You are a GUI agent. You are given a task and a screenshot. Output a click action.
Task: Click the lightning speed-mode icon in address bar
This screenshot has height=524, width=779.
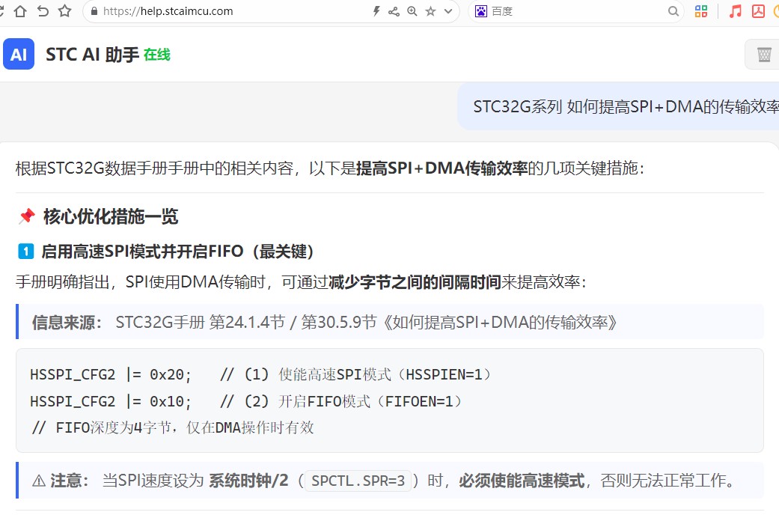click(376, 11)
